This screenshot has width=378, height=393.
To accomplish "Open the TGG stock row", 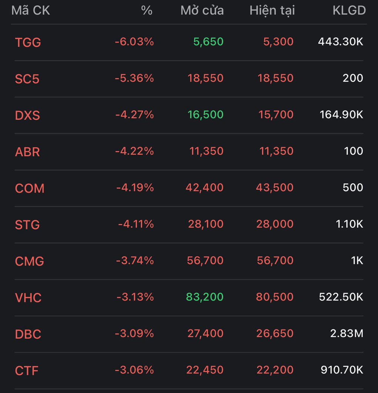I will pyautogui.click(x=189, y=42).
